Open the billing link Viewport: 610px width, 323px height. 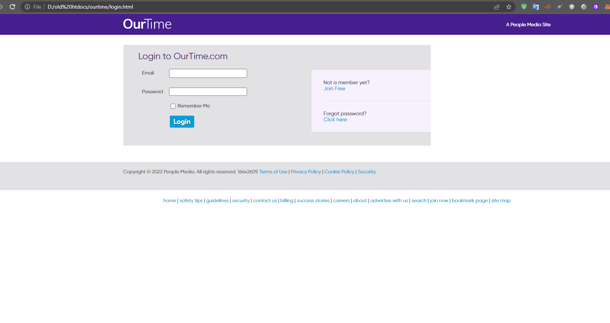tap(287, 201)
